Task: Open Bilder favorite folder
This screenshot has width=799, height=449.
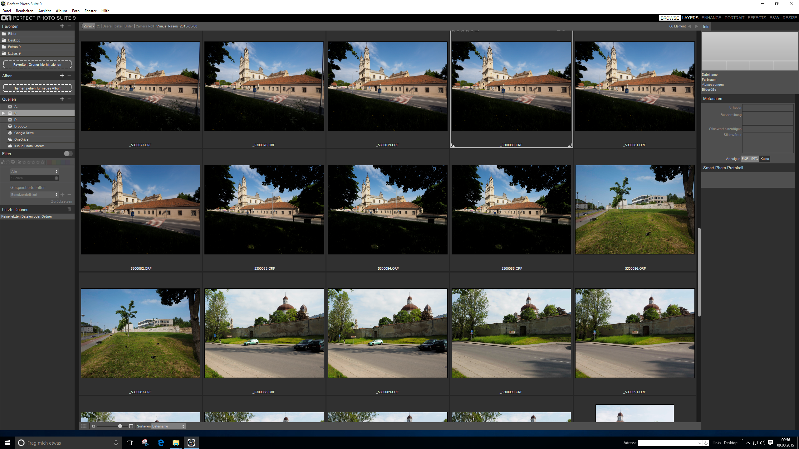Action: coord(37,34)
